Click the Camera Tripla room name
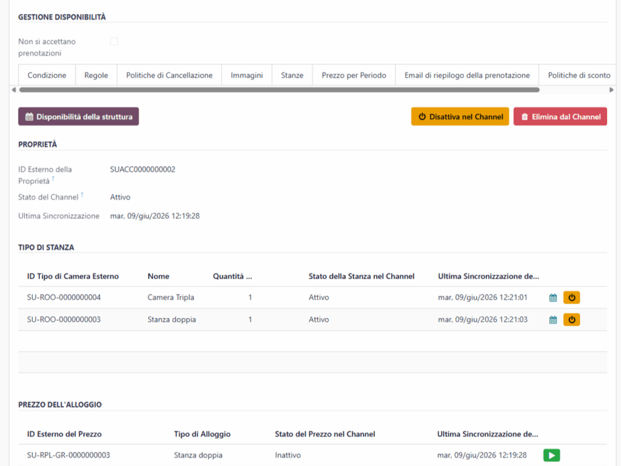 170,297
